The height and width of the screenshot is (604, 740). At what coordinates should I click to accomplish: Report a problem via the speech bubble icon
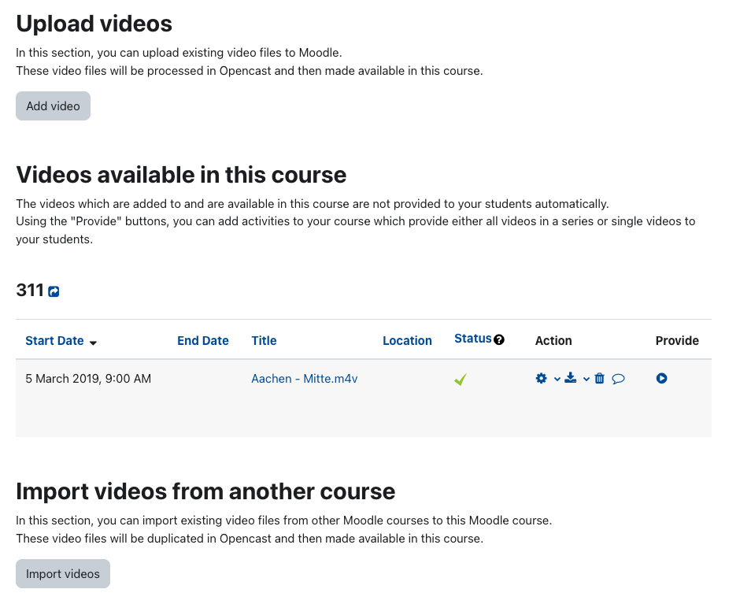click(619, 378)
